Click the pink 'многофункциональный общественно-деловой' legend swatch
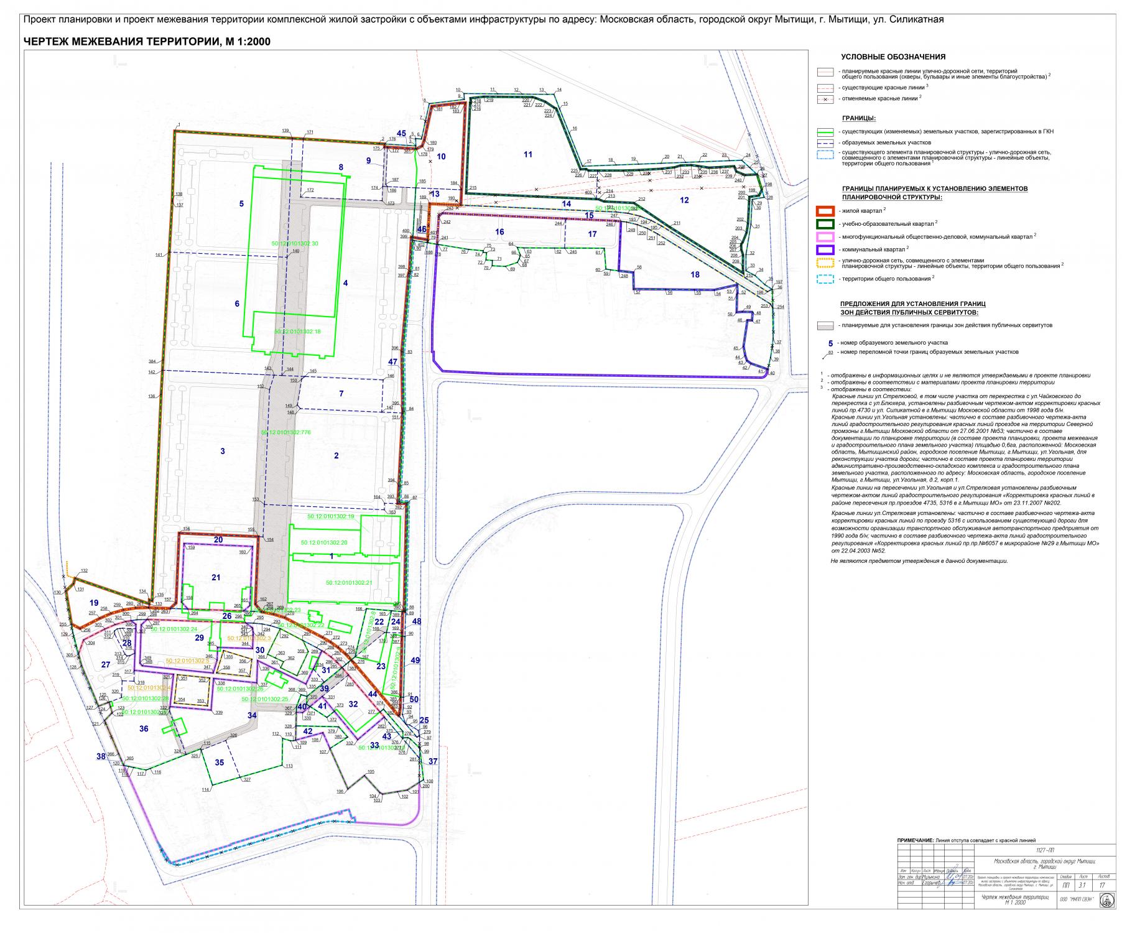This screenshot has width=1122, height=933. click(x=825, y=236)
